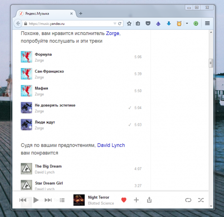The width and height of the screenshot is (224, 217).
Task: Click the page scrollbar thumb
Action: 211,63
